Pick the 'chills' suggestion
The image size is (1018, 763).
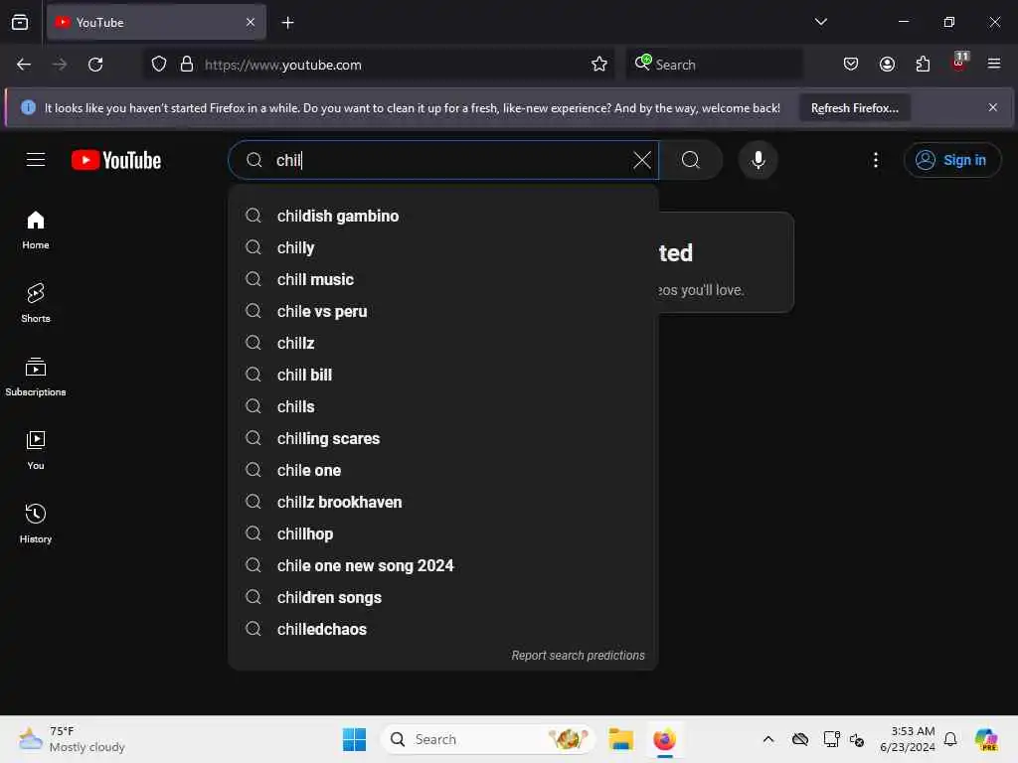pyautogui.click(x=443, y=406)
